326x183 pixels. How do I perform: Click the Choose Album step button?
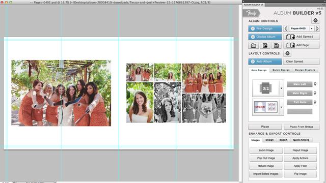(x=265, y=37)
